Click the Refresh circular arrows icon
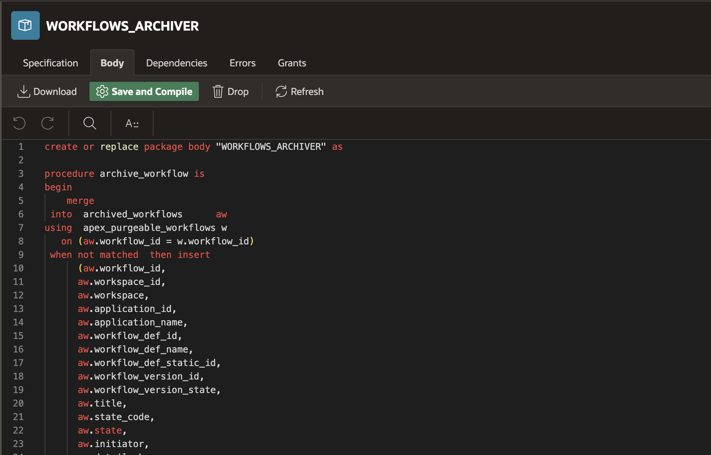This screenshot has width=711, height=455. [281, 91]
